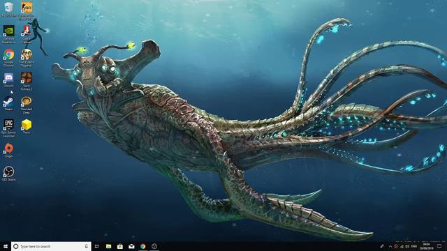The width and height of the screenshot is (447, 251).
Task: Open File Explorer from the taskbar
Action: 109,246
